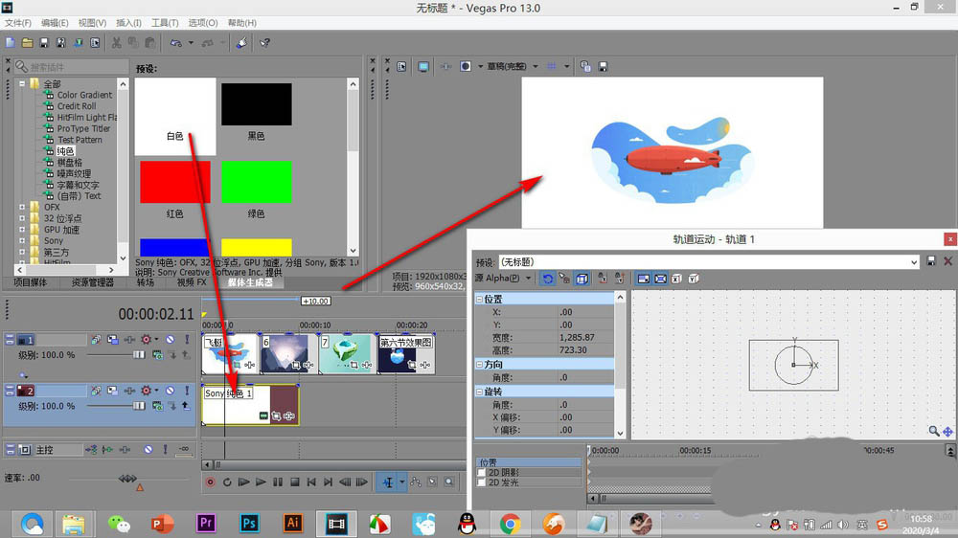Image resolution: width=958 pixels, height=538 pixels.
Task: Select the normal edit tool in transport bar
Action: point(388,482)
